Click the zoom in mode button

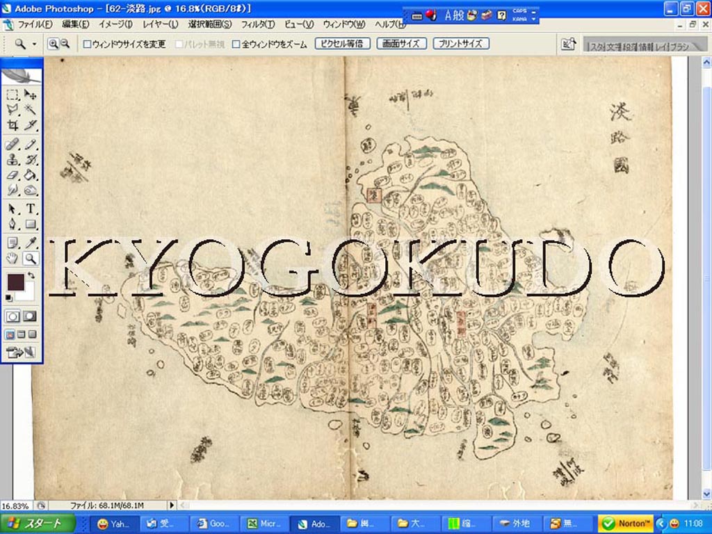tap(53, 44)
